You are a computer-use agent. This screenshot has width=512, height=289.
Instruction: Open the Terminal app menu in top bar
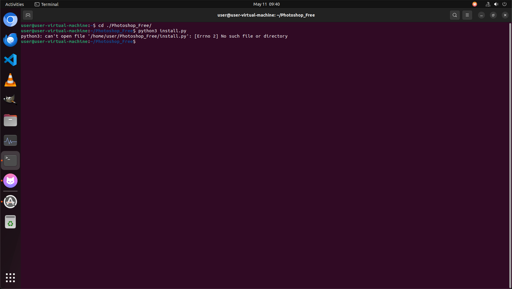coord(47,4)
